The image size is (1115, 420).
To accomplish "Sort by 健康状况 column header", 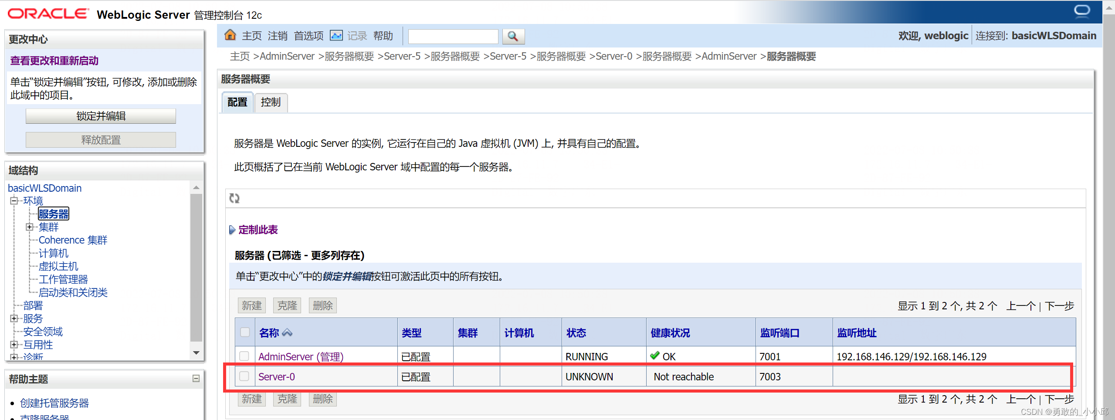I will pyautogui.click(x=670, y=333).
